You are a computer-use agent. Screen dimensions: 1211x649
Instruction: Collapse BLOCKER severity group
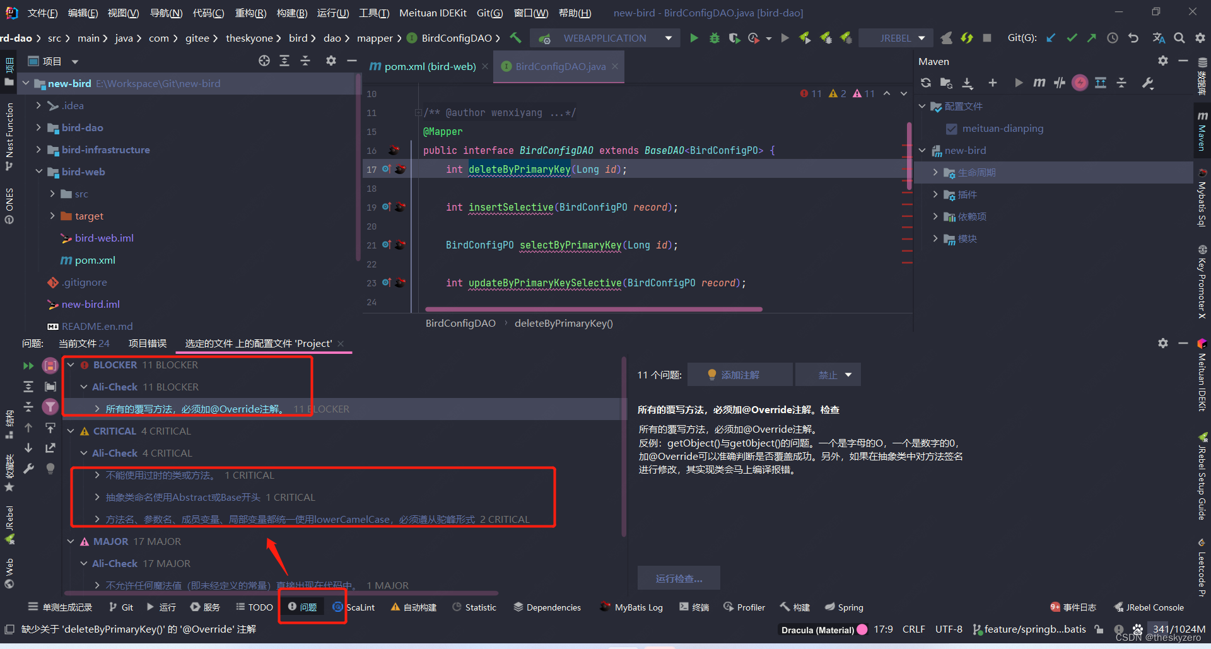point(71,365)
